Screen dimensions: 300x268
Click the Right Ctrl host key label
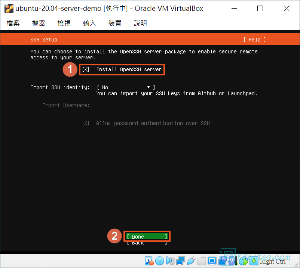point(273,261)
